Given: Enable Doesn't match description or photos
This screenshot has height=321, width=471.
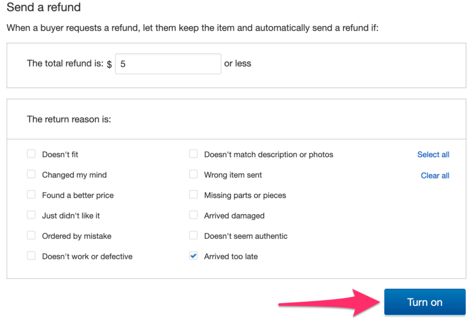Looking at the screenshot, I should (x=193, y=154).
